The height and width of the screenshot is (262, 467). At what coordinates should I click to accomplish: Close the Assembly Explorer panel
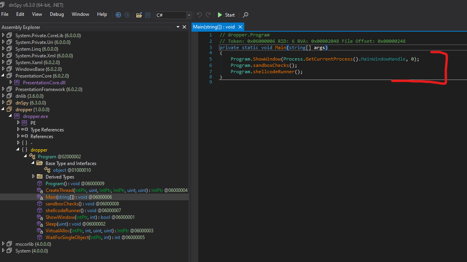pos(184,27)
